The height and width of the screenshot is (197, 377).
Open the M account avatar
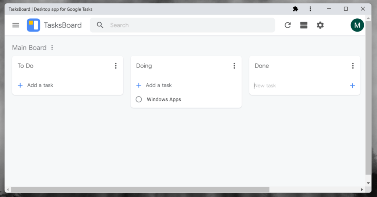click(x=357, y=25)
